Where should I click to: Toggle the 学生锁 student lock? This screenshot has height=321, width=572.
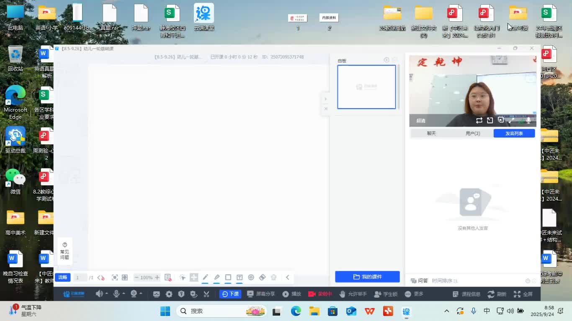[386, 294]
